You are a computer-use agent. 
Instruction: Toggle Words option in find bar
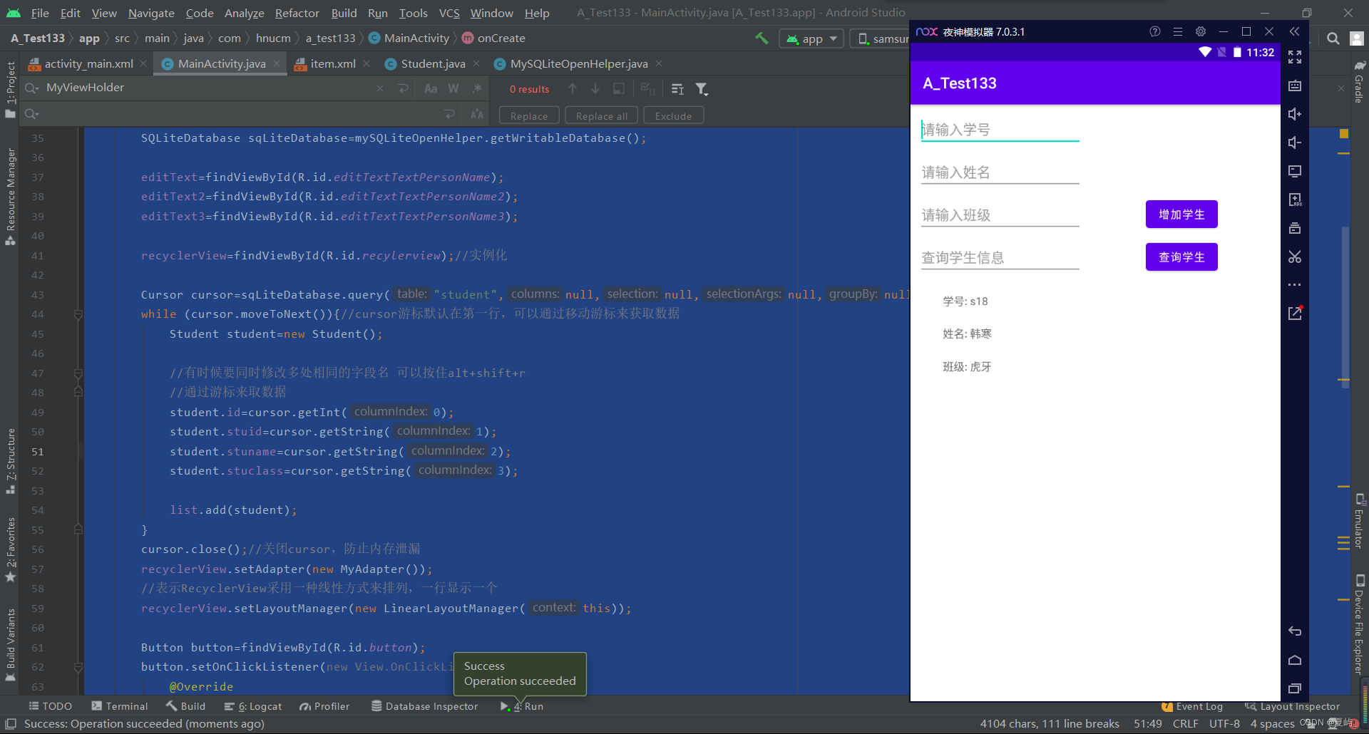(x=453, y=89)
